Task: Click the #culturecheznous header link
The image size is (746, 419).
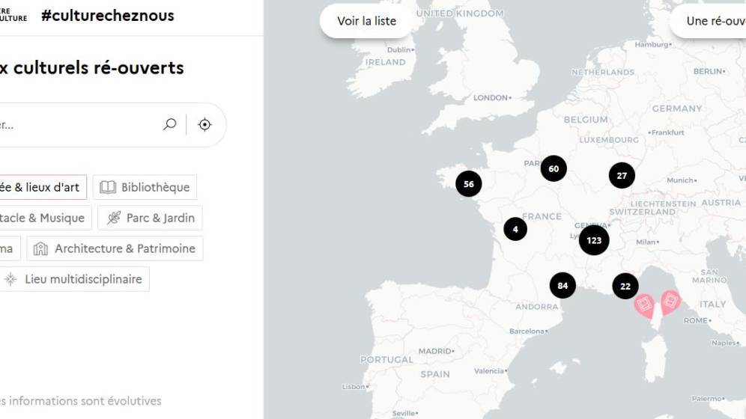Action: click(x=108, y=15)
